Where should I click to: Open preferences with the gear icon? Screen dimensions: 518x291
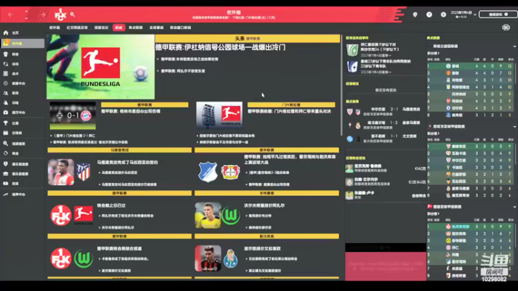(444, 14)
